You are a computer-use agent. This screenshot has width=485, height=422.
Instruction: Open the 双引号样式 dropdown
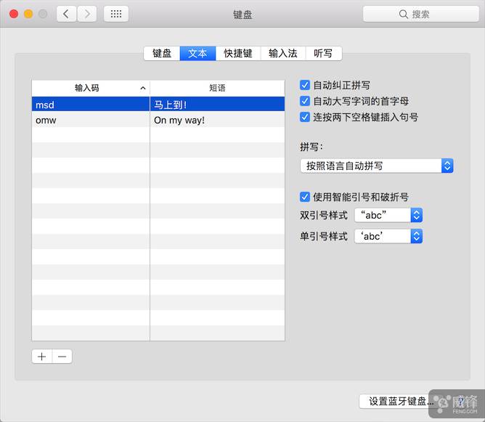pyautogui.click(x=388, y=215)
